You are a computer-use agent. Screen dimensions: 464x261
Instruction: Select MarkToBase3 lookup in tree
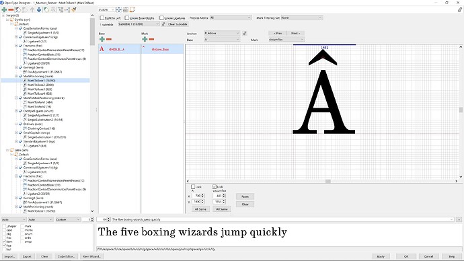point(40,89)
